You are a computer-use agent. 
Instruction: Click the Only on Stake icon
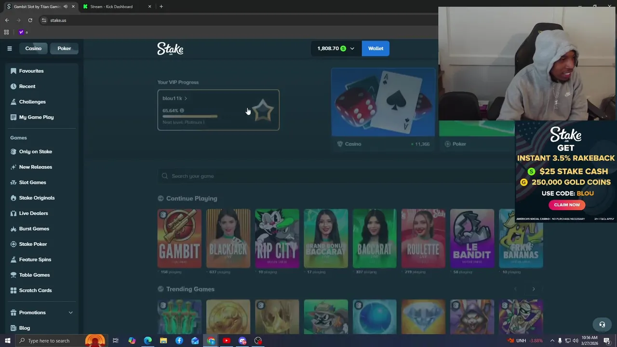tap(13, 151)
